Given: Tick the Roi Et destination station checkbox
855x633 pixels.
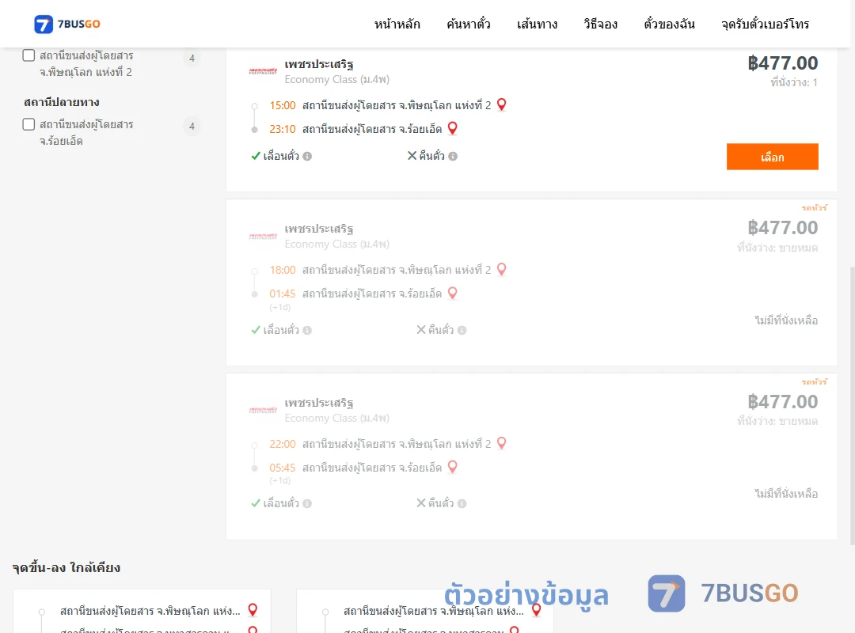Looking at the screenshot, I should (x=29, y=124).
